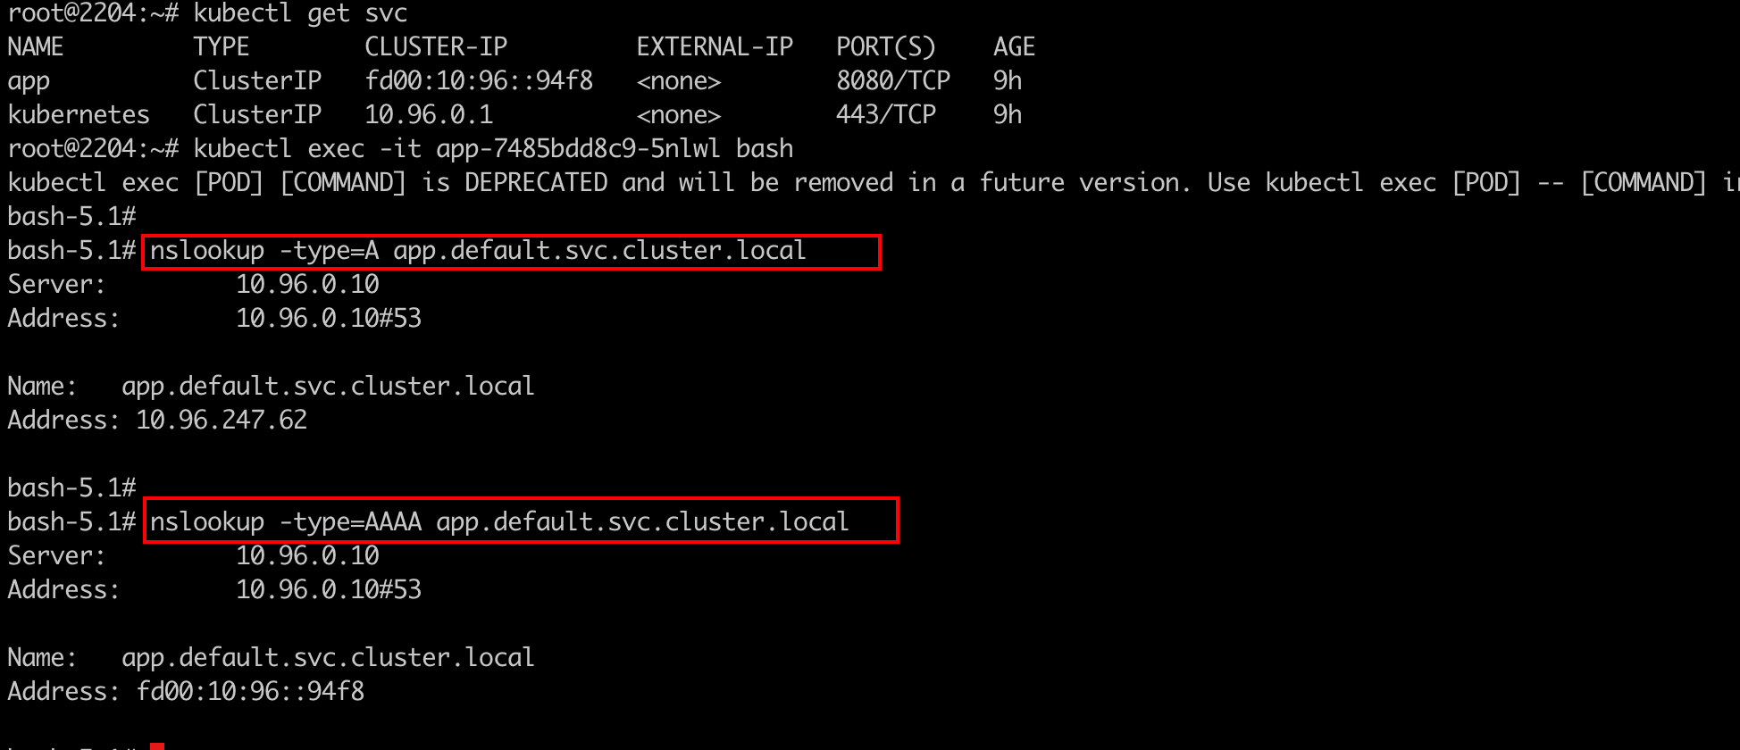1740x750 pixels.
Task: Click the PORT(S) column header
Action: click(x=886, y=47)
